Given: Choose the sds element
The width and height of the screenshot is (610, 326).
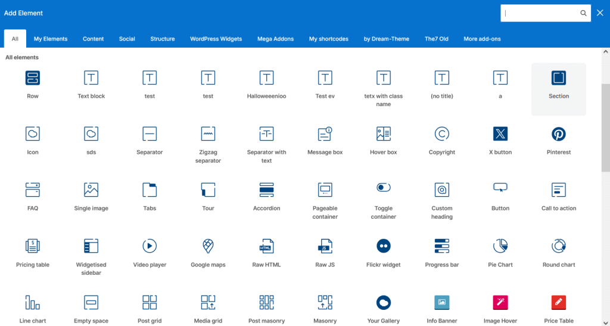Looking at the screenshot, I should (91, 141).
